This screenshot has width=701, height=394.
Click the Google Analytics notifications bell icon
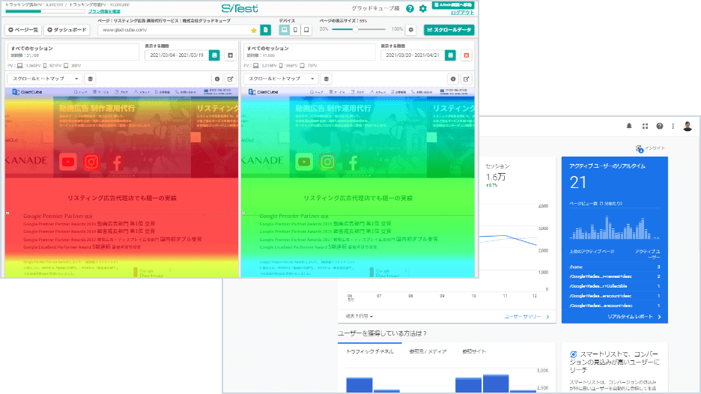[629, 126]
